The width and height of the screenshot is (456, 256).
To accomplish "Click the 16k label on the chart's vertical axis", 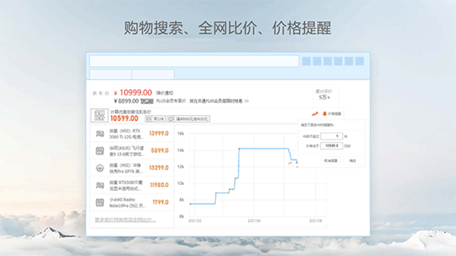I will [180, 134].
